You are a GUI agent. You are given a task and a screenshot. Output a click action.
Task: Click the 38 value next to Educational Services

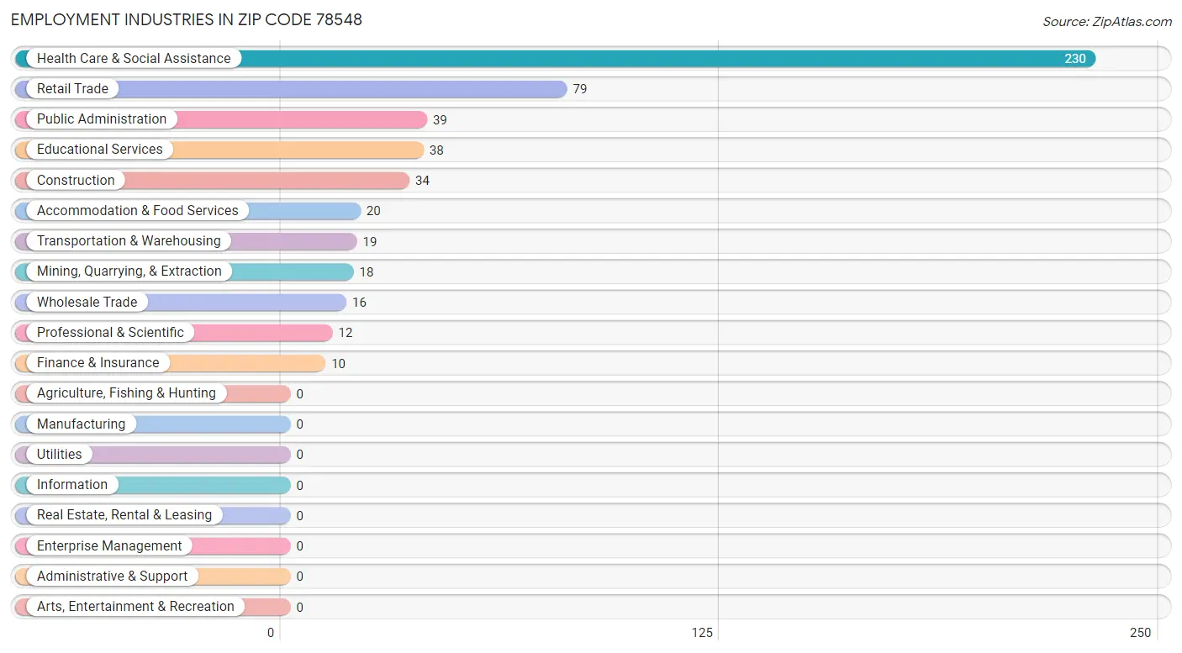click(436, 150)
